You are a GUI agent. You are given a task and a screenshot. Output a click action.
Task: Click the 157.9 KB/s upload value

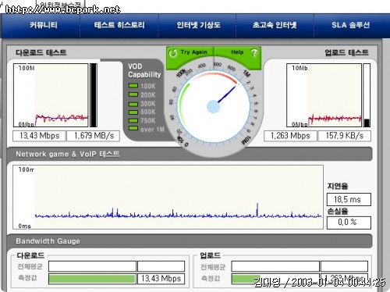(345, 136)
